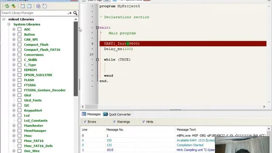This screenshot has height=153, width=272.
Task: Click the circular arrow reset icon
Action: (x=45, y=6)
